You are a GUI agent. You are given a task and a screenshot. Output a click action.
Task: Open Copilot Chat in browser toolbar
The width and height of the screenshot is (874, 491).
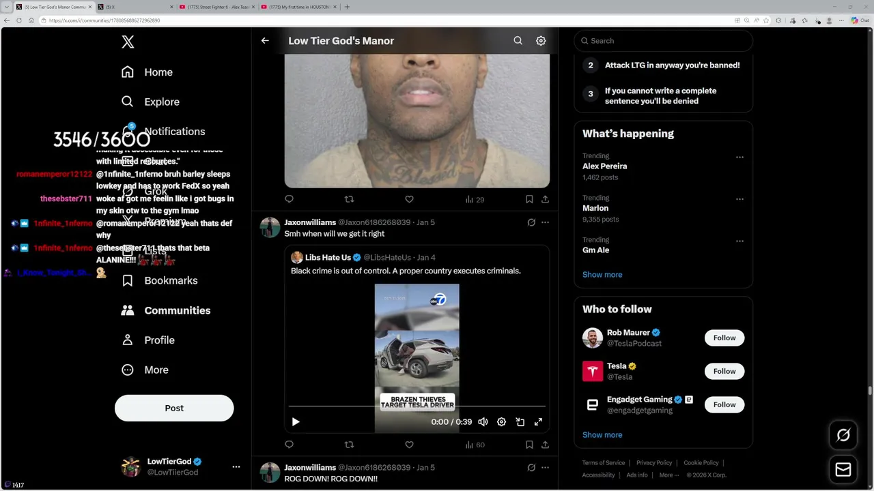[860, 20]
